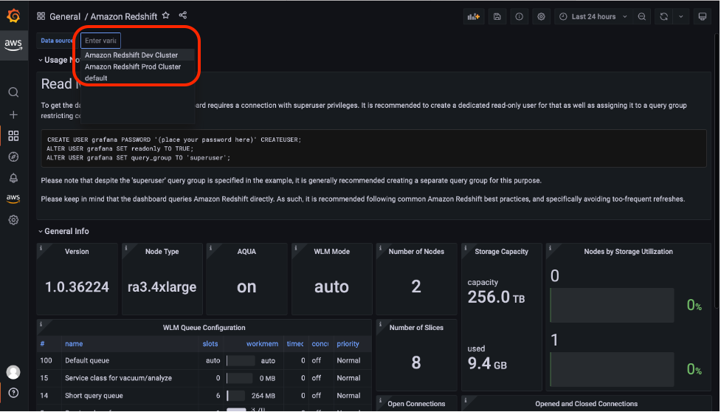Click the share dashboard icon
Screen dimensions: 721x412
tap(183, 16)
